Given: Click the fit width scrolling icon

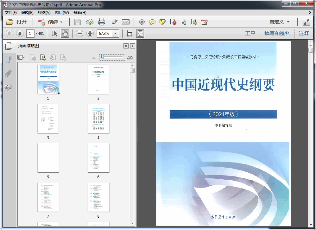Looking at the screenshot, I should [x=130, y=34].
